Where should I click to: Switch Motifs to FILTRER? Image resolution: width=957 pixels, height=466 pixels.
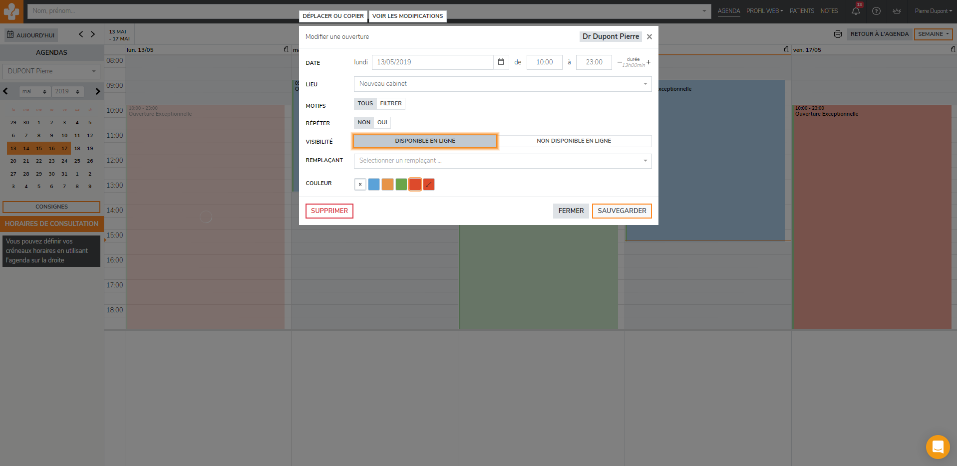pos(390,104)
